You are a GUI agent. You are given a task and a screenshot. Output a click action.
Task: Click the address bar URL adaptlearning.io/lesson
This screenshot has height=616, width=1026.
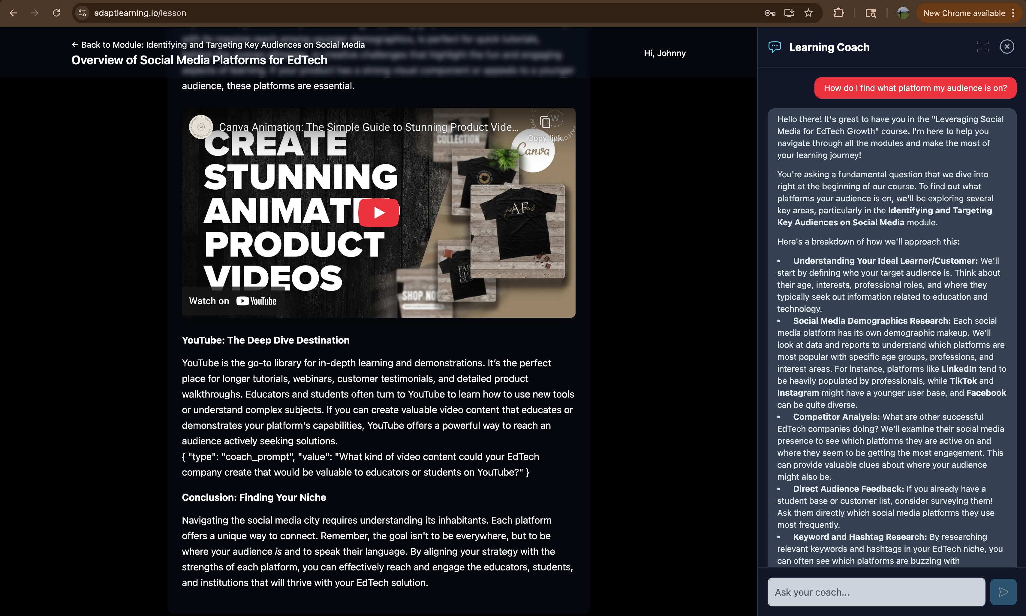point(140,13)
